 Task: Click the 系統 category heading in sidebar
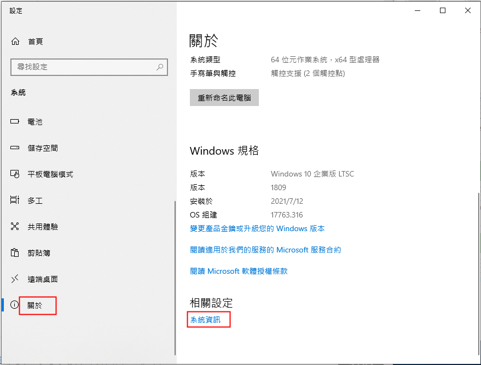coord(18,92)
